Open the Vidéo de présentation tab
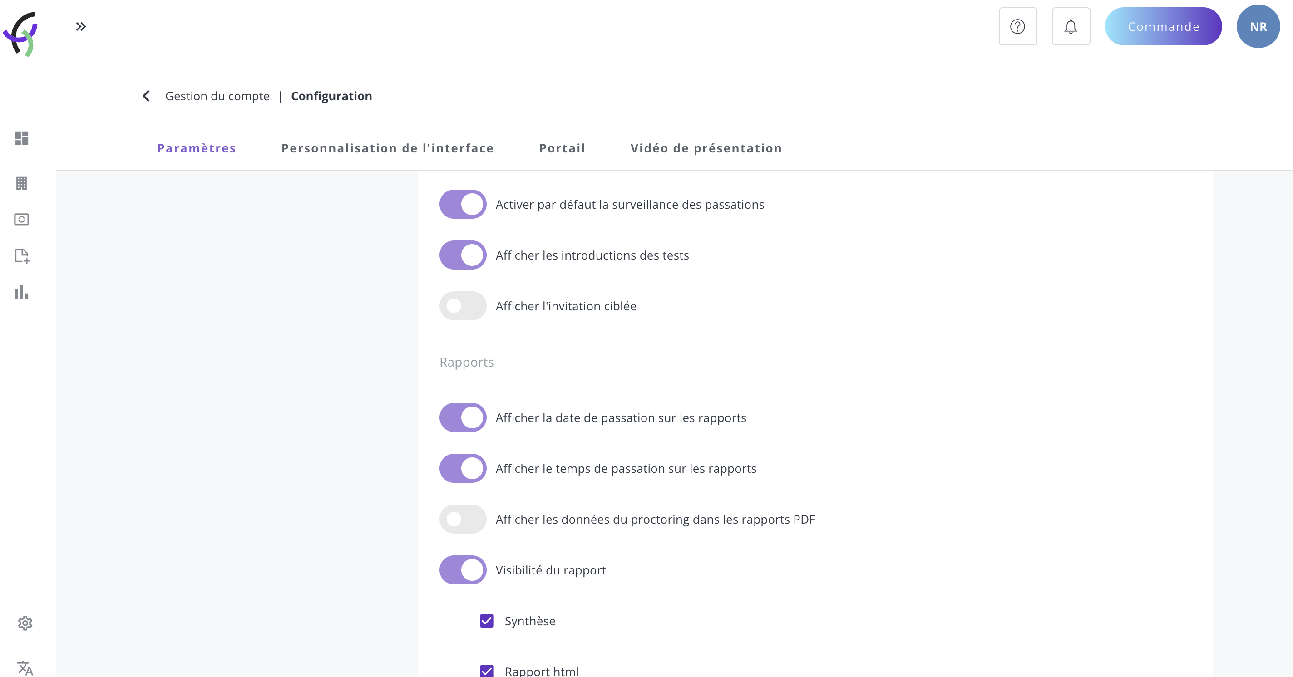The image size is (1293, 677). pos(706,148)
